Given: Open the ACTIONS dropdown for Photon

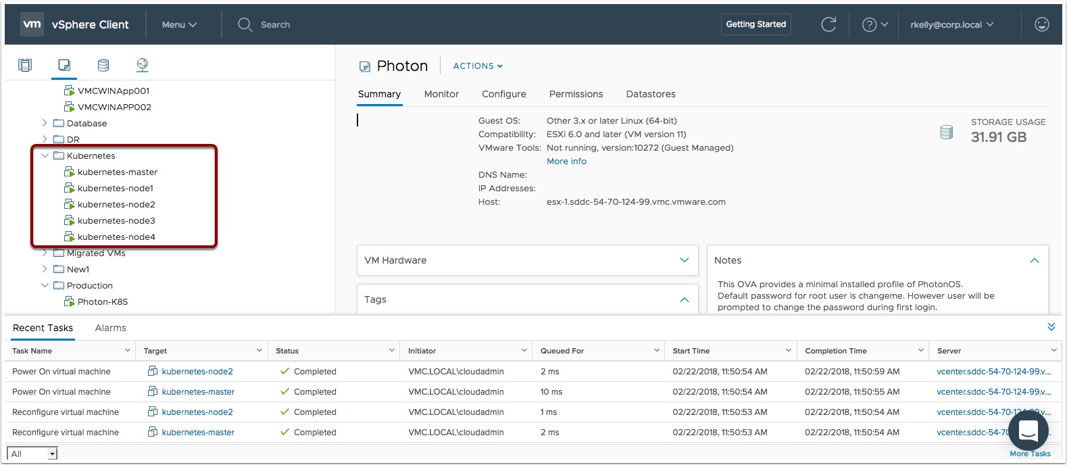Looking at the screenshot, I should click(x=478, y=66).
